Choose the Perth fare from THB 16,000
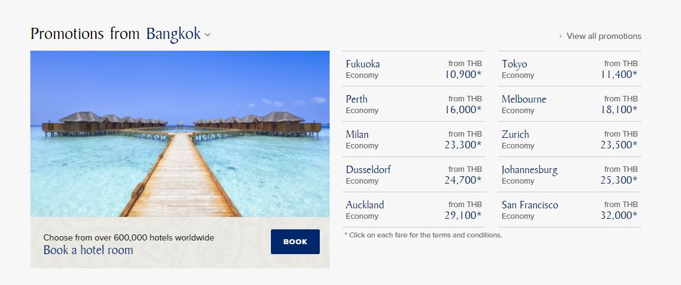This screenshot has height=285, width=681. point(413,104)
